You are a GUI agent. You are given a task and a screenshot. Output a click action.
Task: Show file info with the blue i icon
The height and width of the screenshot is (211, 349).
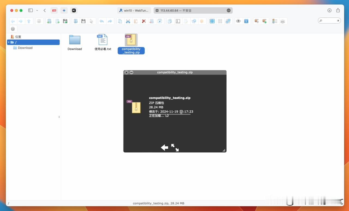coord(246,21)
